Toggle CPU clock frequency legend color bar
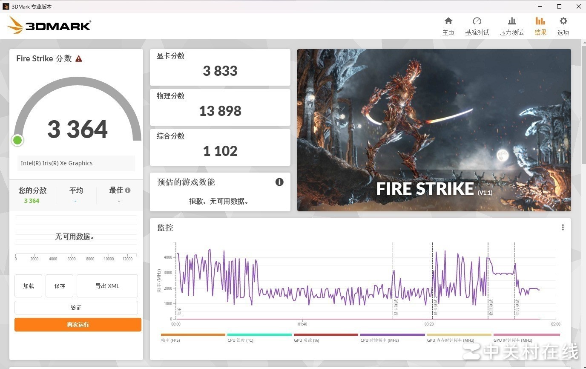Screen dimensions: 586x369 pyautogui.click(x=392, y=335)
